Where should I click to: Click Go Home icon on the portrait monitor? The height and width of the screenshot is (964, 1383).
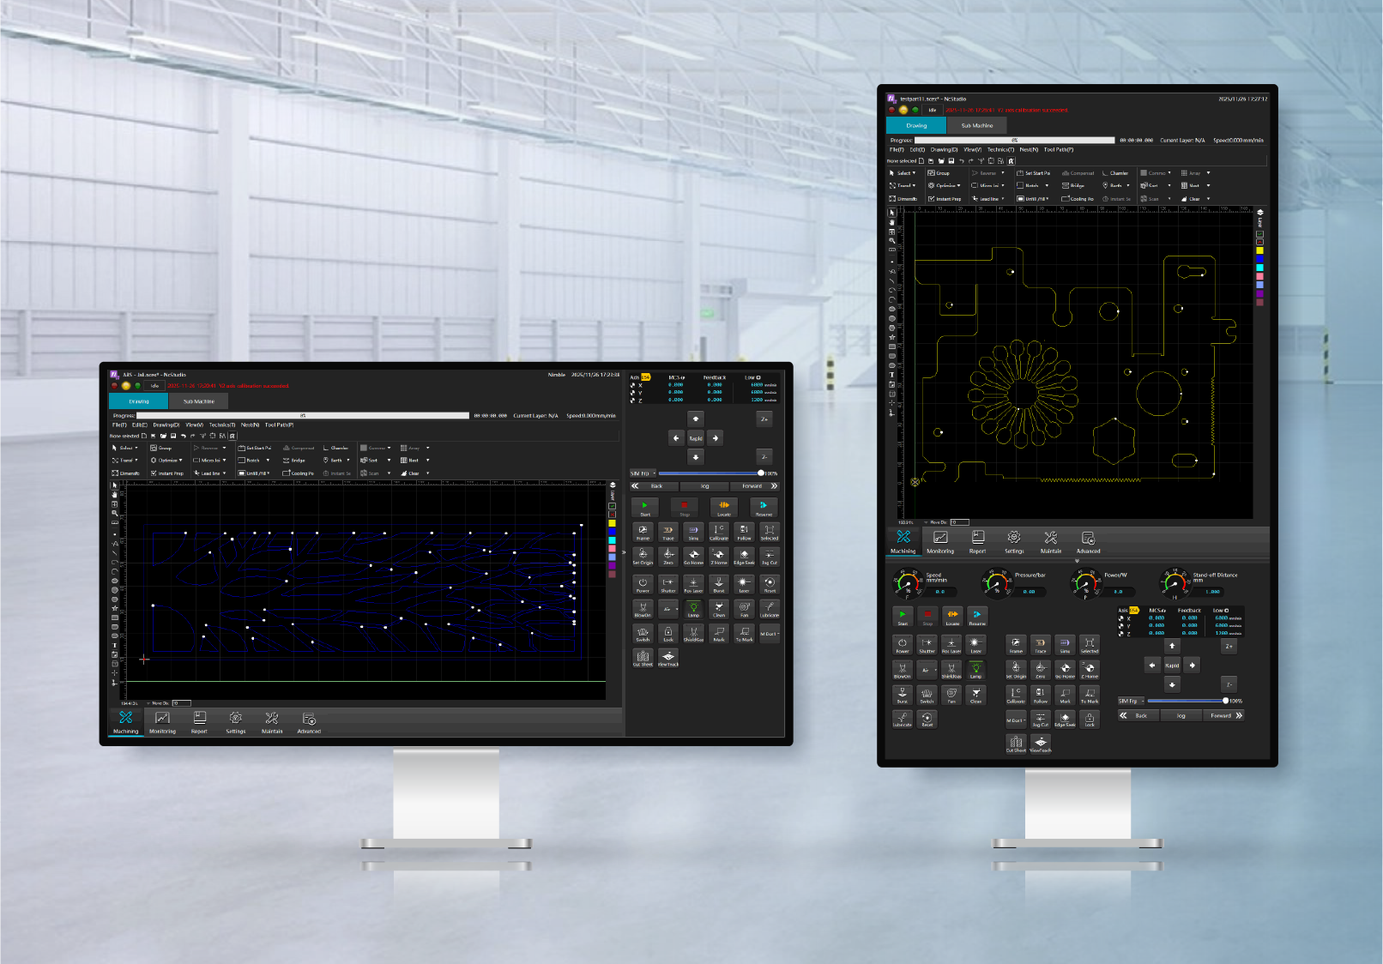coord(1065,669)
